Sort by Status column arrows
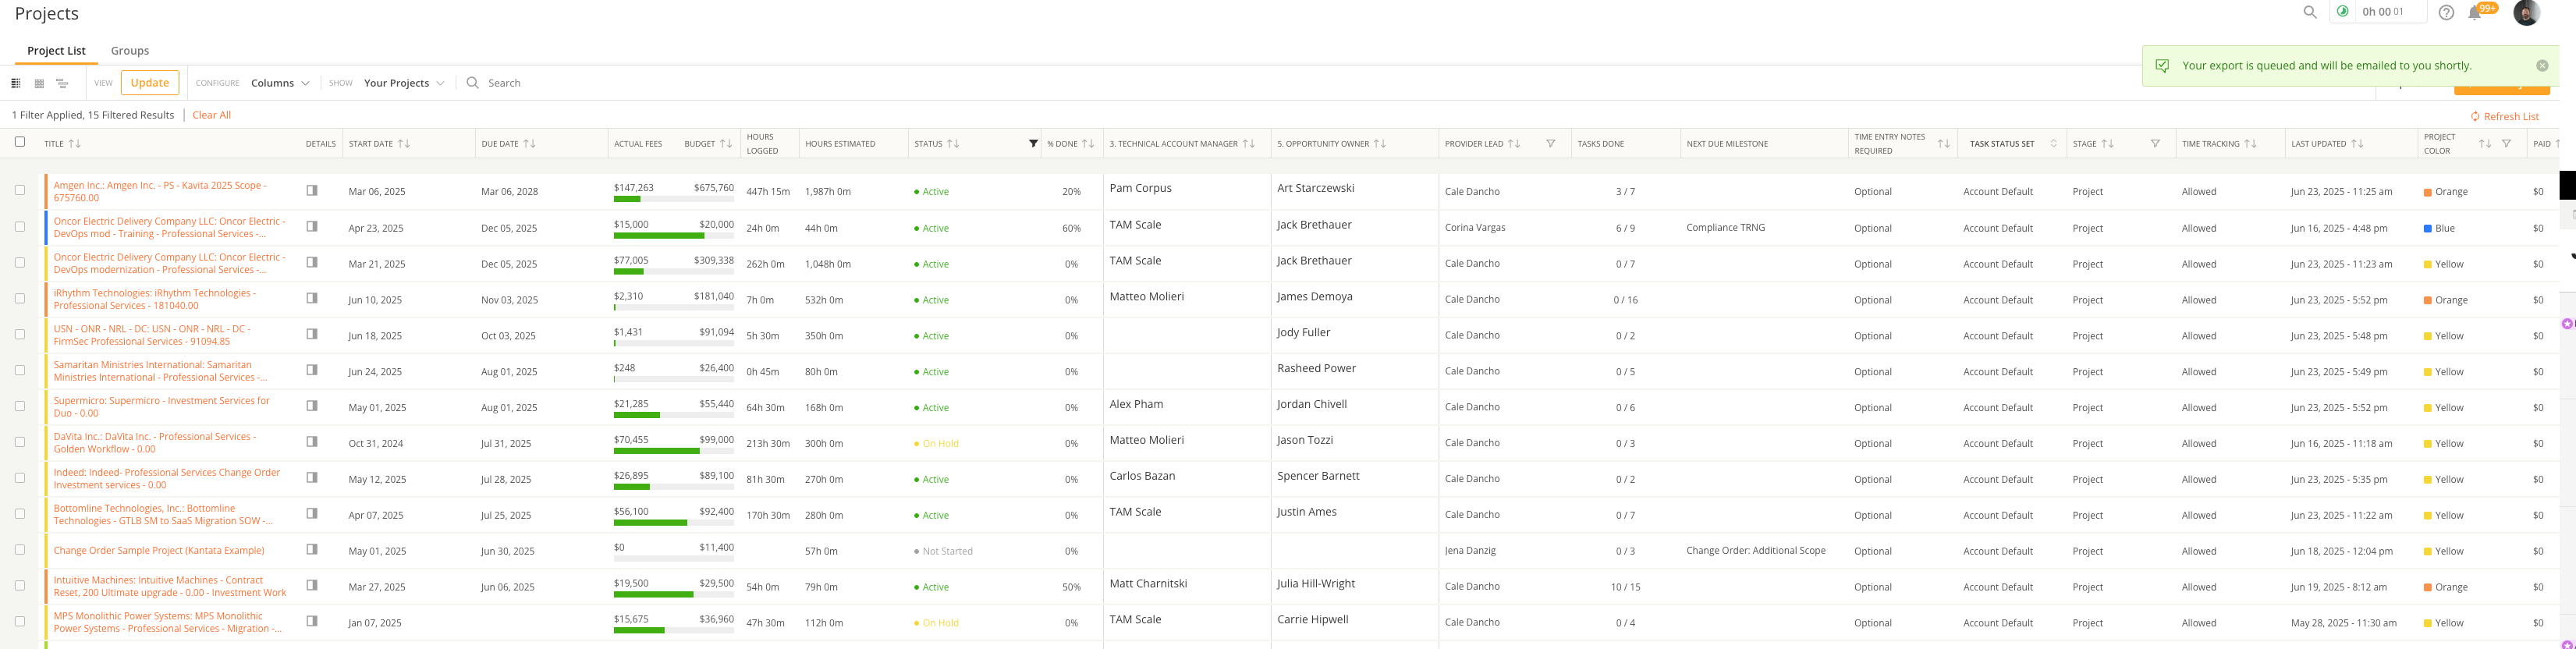Viewport: 2576px width, 649px height. coord(953,144)
